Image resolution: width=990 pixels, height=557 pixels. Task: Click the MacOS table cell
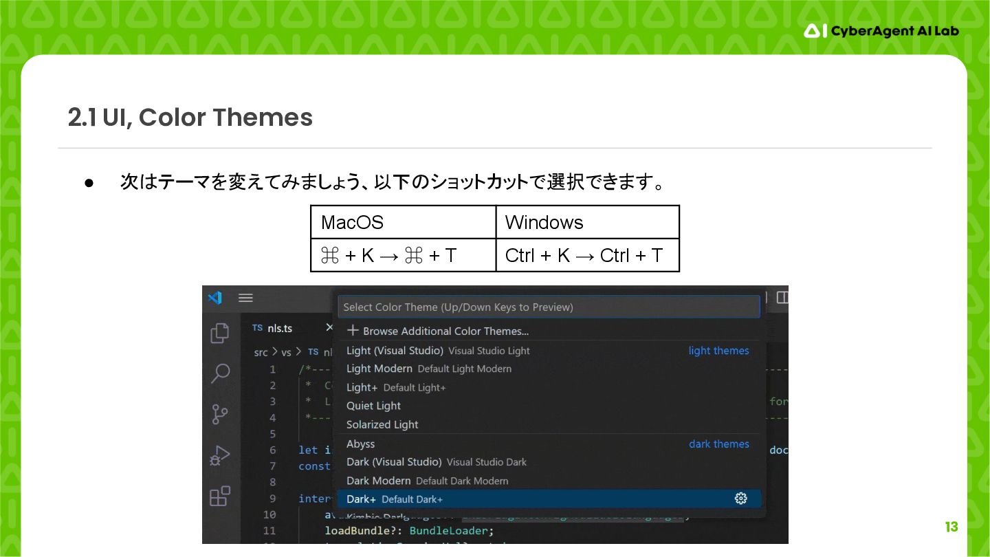pyautogui.click(x=403, y=222)
